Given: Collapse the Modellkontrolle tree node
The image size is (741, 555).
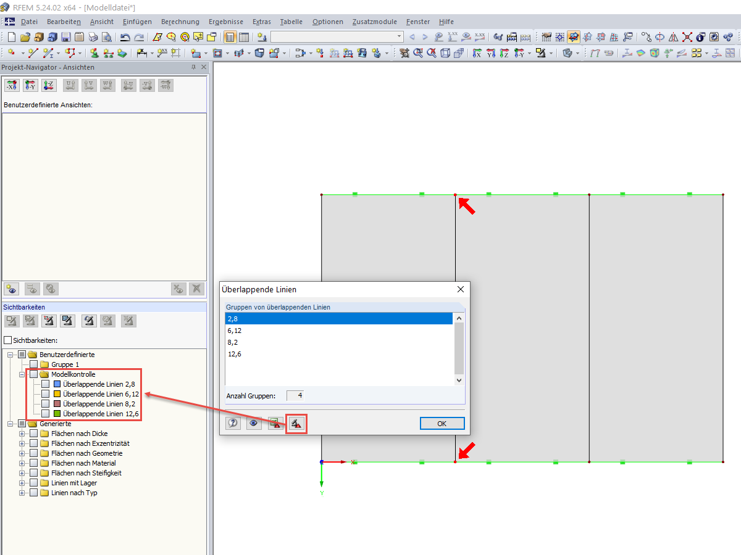Looking at the screenshot, I should pyautogui.click(x=22, y=374).
